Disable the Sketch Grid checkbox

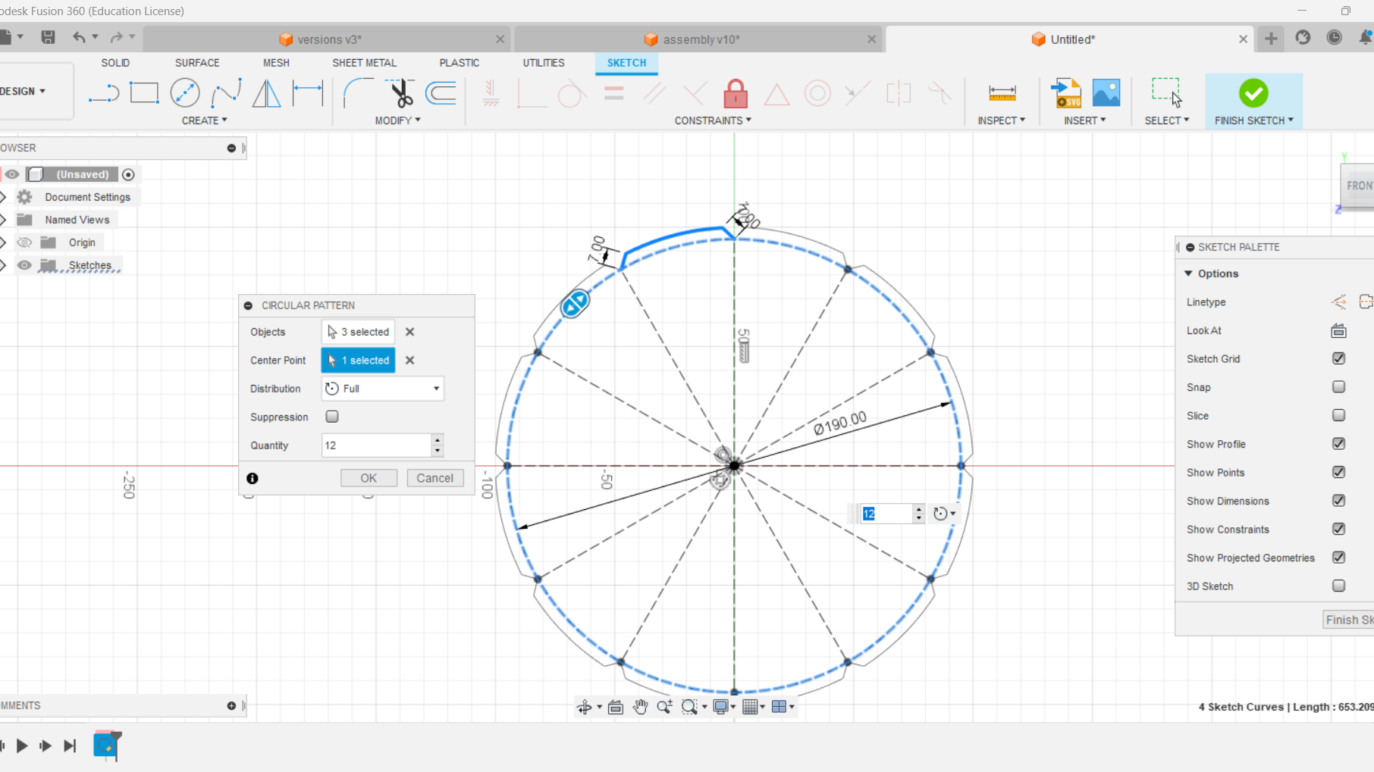pos(1338,358)
